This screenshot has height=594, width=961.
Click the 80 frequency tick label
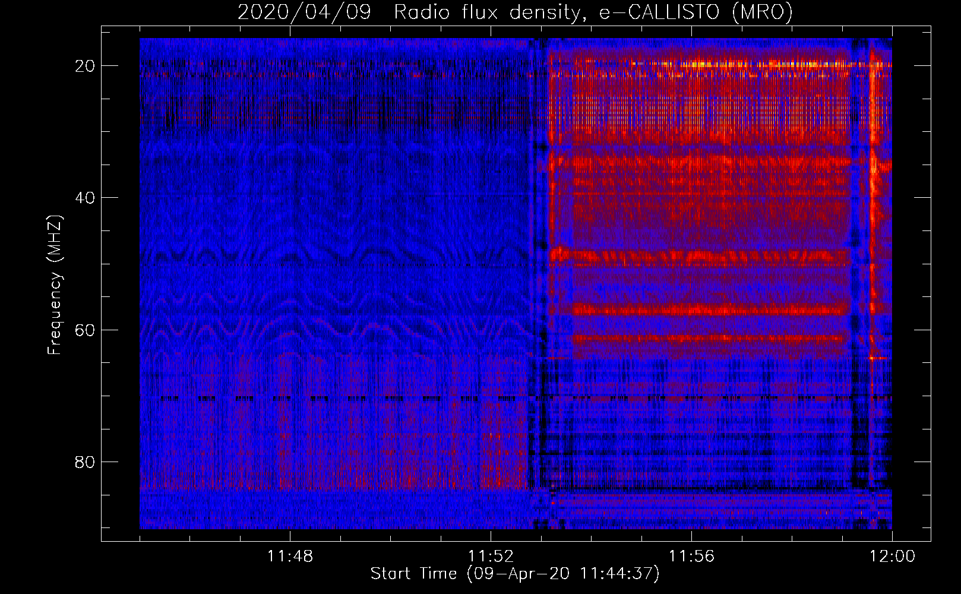click(x=86, y=462)
